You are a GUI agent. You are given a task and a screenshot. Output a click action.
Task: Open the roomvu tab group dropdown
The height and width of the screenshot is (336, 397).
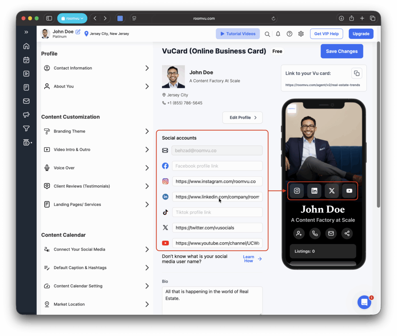72,18
